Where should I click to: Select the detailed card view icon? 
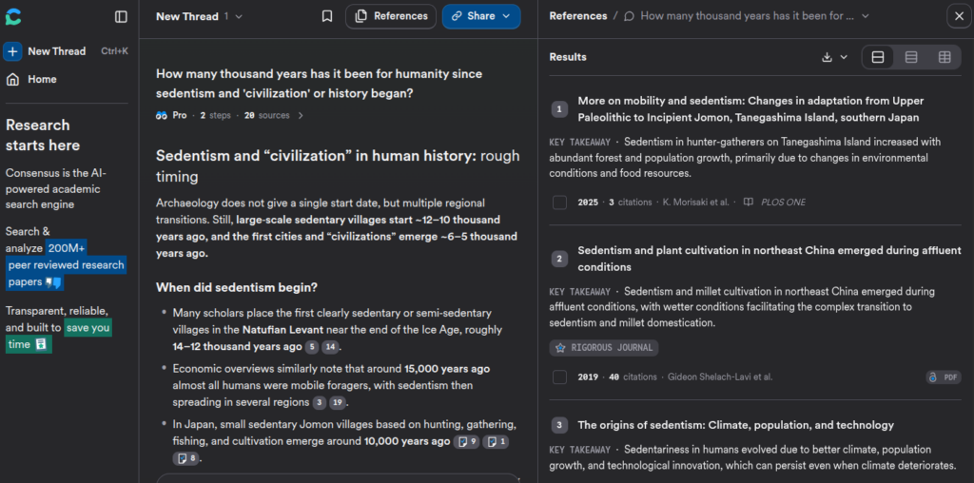pyautogui.click(x=878, y=57)
